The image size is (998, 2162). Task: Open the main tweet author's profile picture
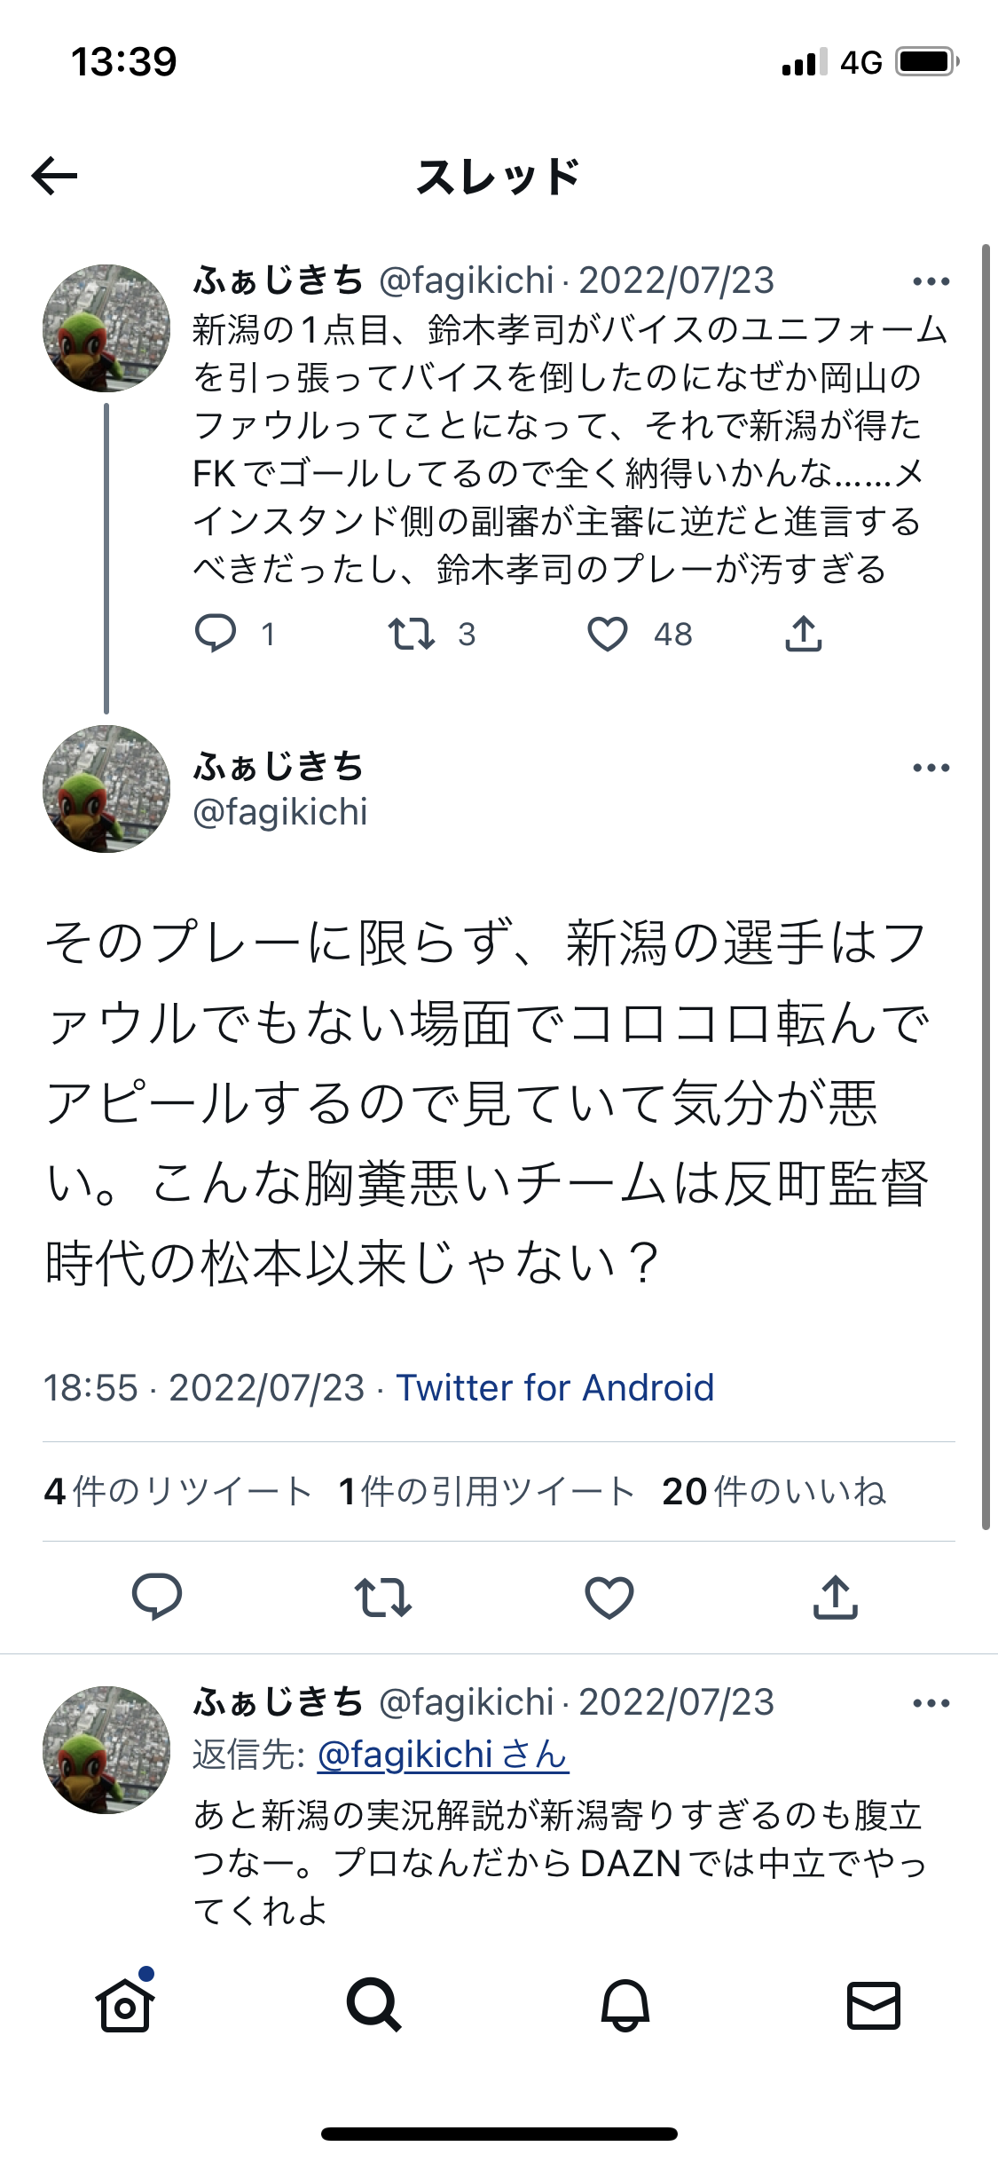(x=106, y=789)
